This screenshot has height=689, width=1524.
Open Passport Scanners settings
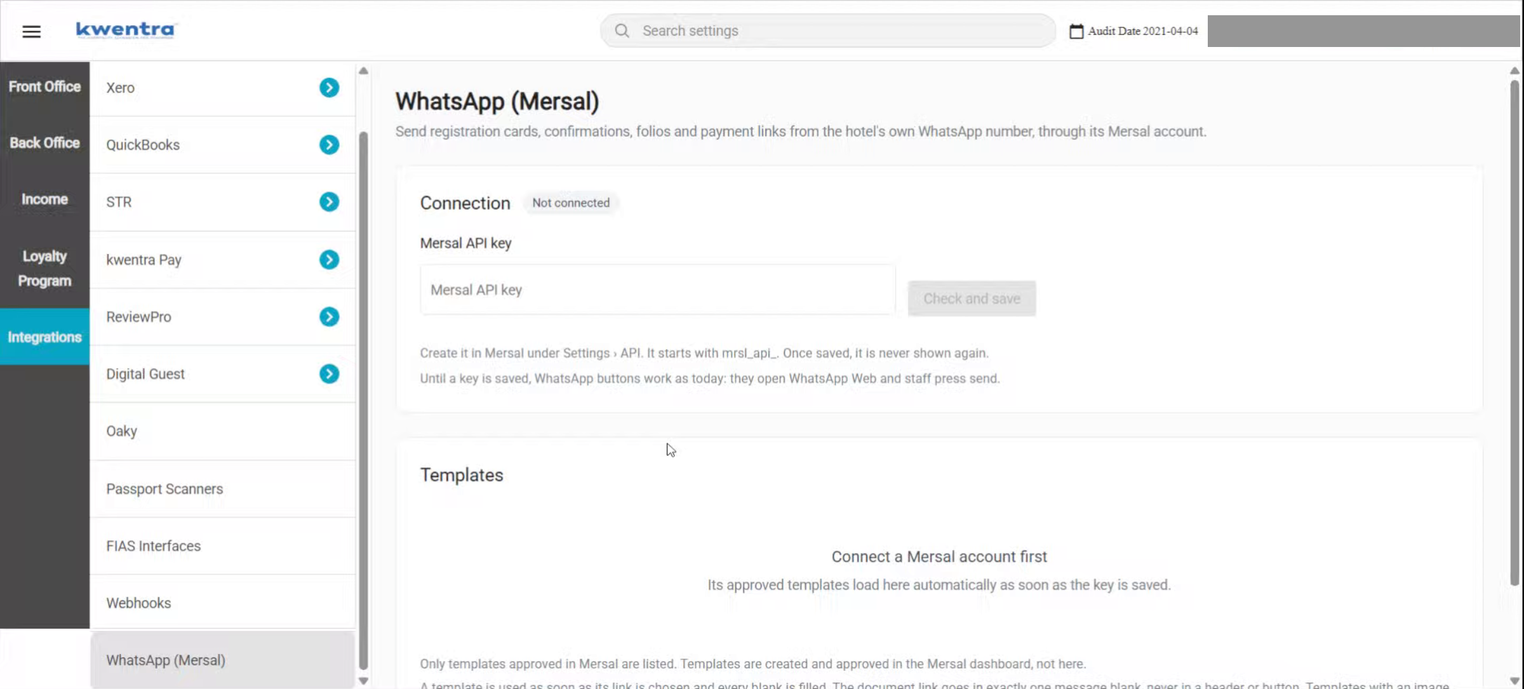(222, 489)
